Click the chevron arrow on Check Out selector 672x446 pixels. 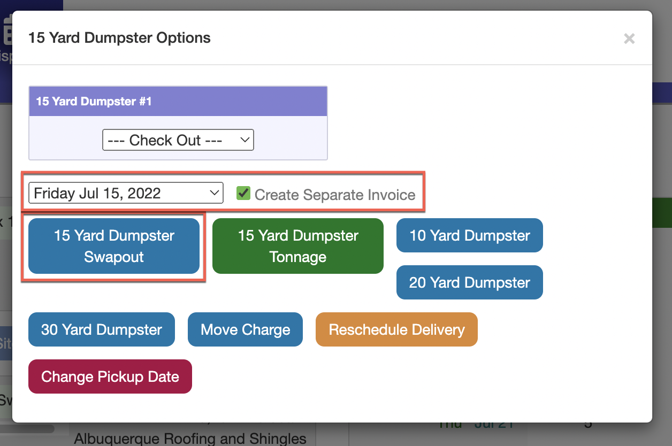click(245, 140)
